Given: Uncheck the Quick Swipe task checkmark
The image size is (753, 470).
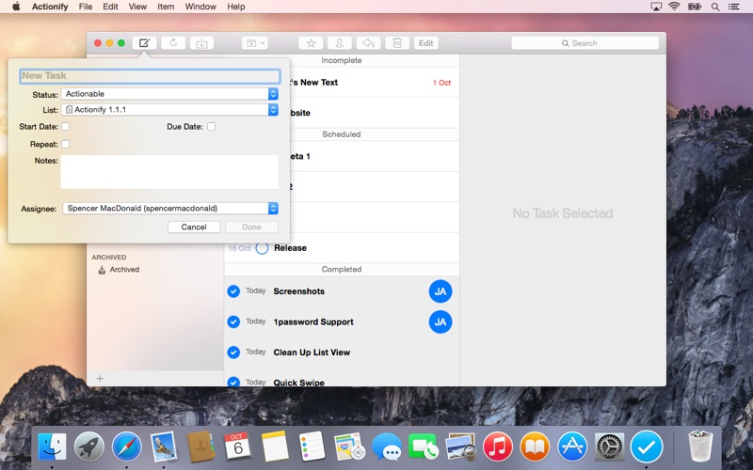Looking at the screenshot, I should tap(233, 383).
